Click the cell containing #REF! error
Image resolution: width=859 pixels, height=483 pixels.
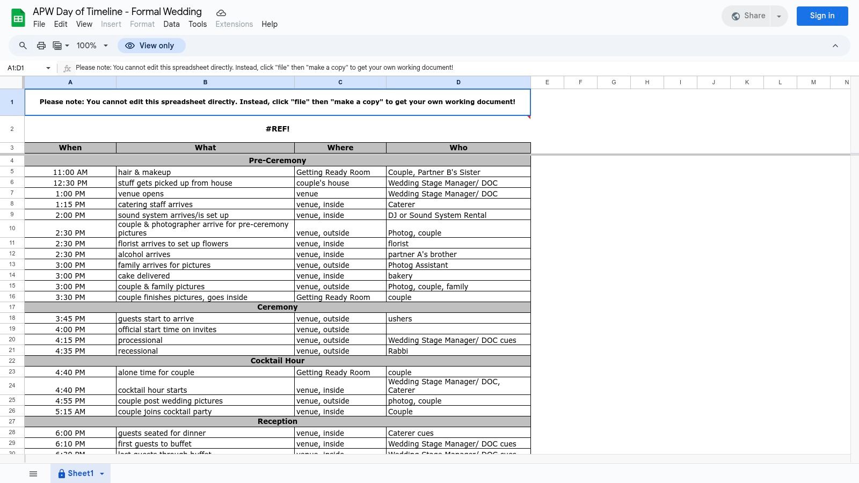pos(278,129)
